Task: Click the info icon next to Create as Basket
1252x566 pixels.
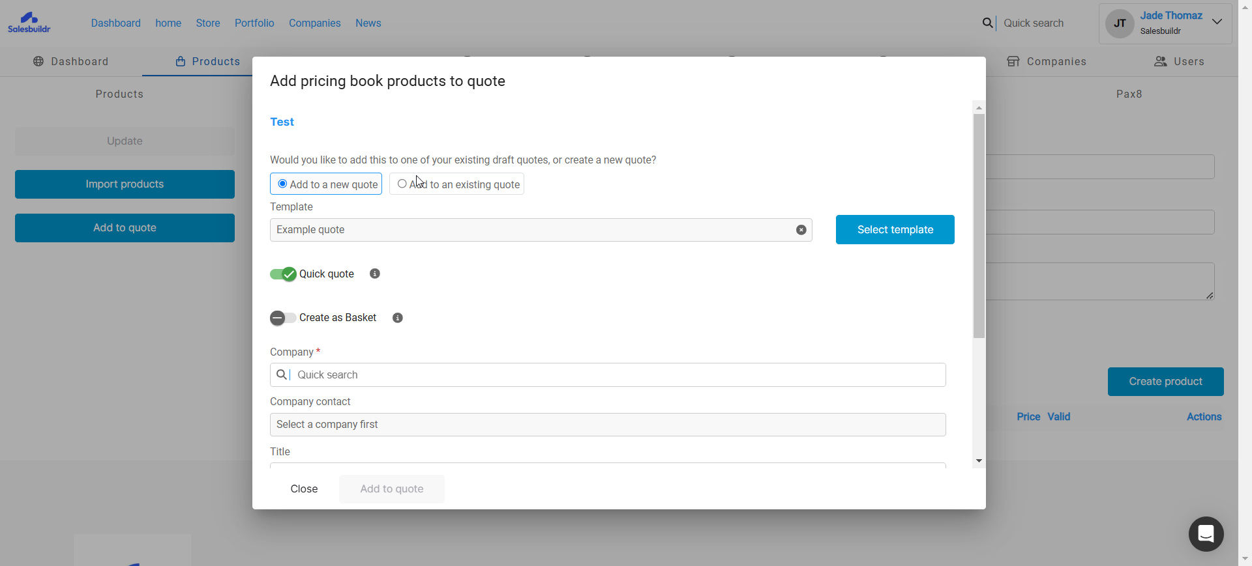Action: (398, 318)
